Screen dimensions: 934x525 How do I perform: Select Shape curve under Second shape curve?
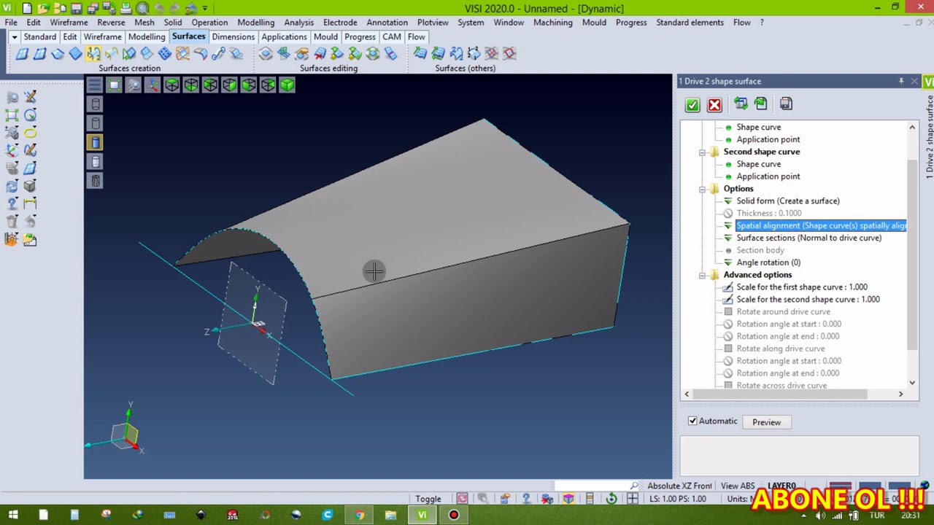758,164
